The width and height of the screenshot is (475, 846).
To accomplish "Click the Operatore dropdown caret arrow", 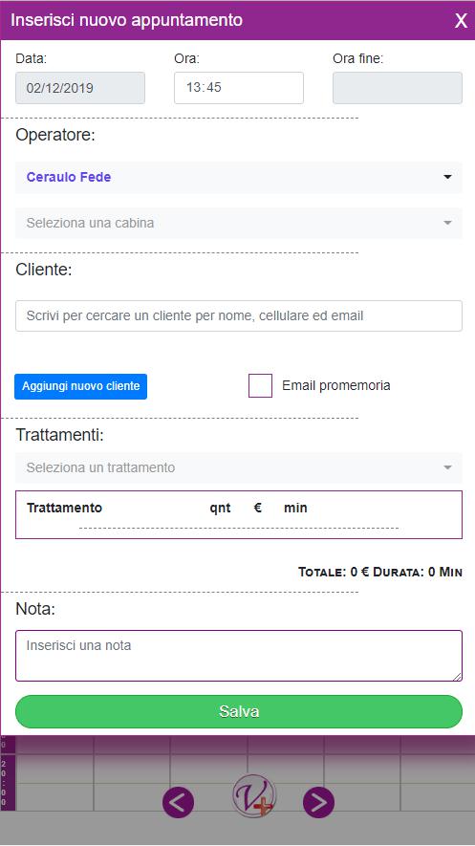I will [447, 177].
